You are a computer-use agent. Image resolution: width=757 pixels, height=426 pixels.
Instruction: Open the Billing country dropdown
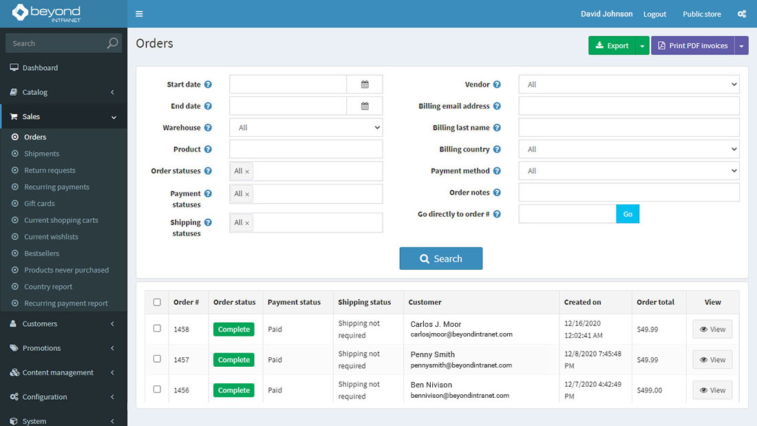pyautogui.click(x=628, y=149)
